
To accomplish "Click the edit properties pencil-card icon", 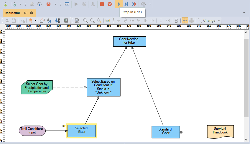I will coord(42,21).
